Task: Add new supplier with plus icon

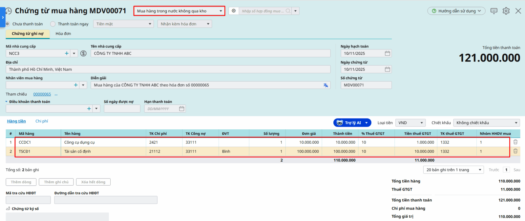Action: click(67, 53)
